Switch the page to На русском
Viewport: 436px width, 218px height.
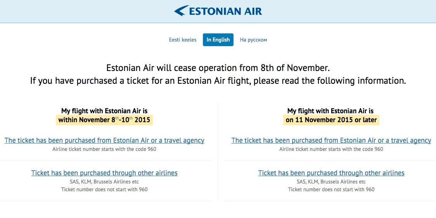pos(253,40)
